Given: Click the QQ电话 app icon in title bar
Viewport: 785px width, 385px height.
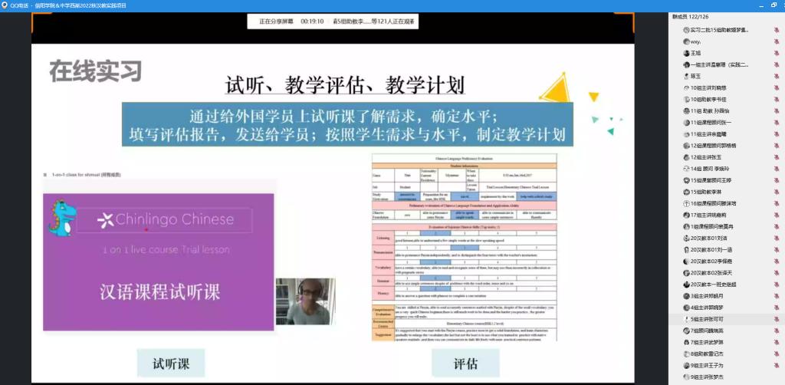Looking at the screenshot, I should pyautogui.click(x=6, y=5).
